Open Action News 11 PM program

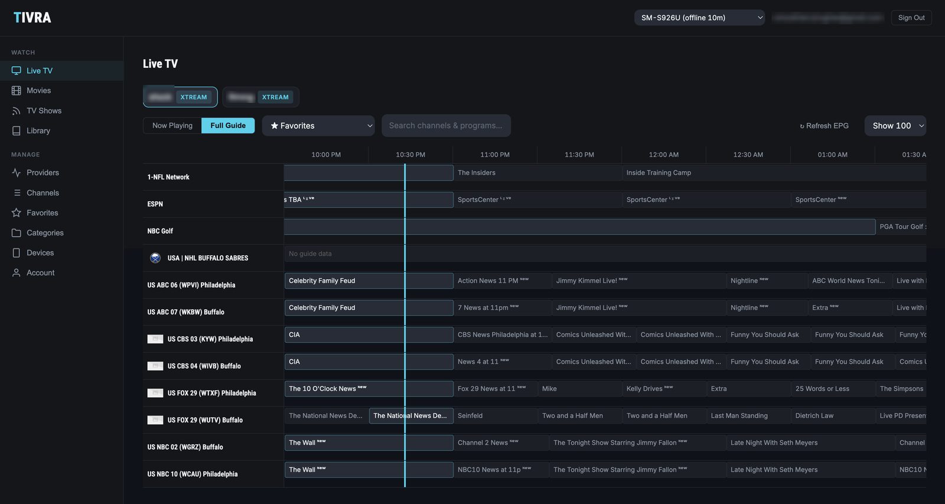(502, 281)
